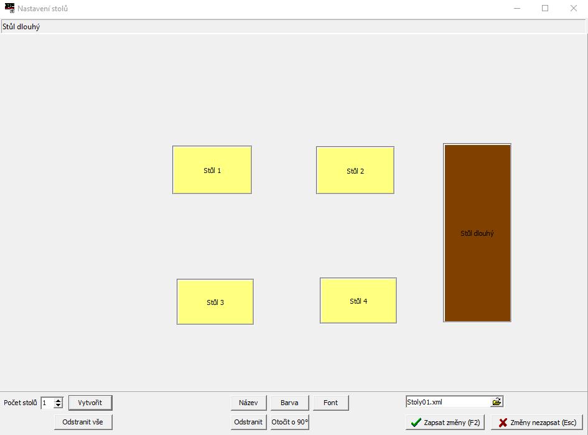Click the Počet stolů label
Screen dimensions: 588x435
pos(21,403)
